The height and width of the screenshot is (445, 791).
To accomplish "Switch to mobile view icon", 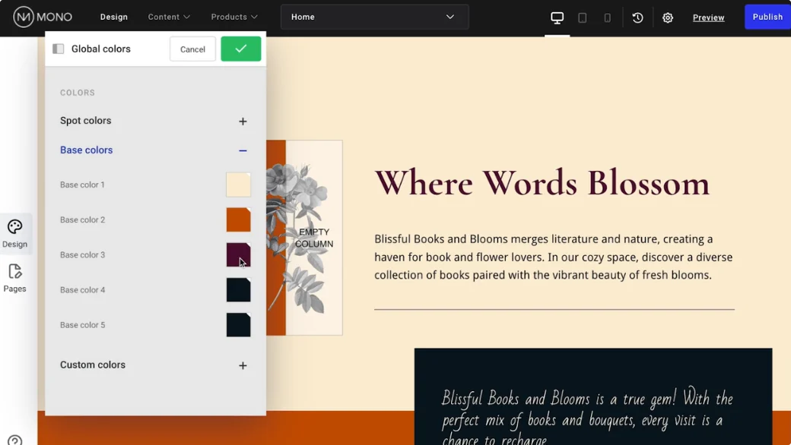I will (607, 17).
